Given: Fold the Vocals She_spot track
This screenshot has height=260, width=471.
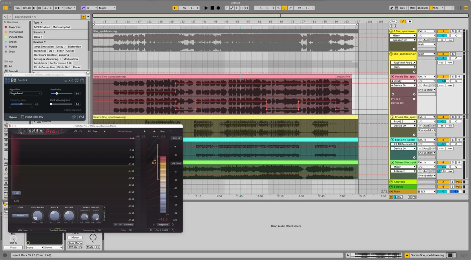Looking at the screenshot, I should pos(392,77).
